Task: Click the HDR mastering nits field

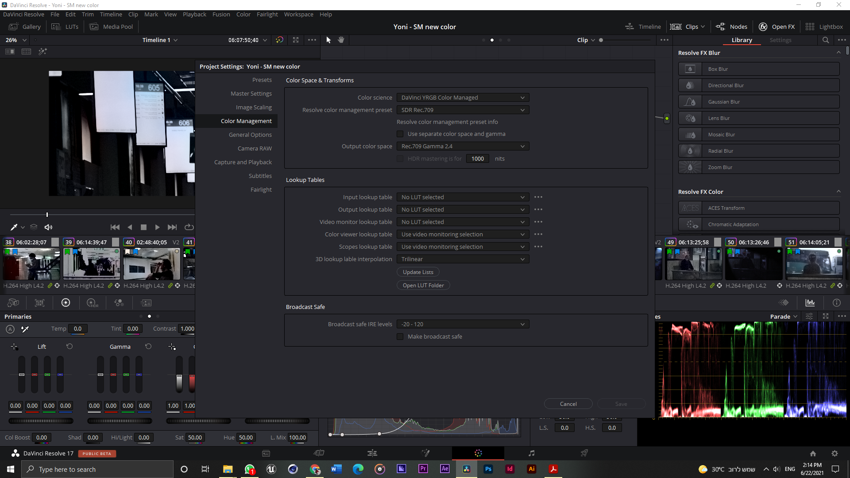Action: (478, 158)
